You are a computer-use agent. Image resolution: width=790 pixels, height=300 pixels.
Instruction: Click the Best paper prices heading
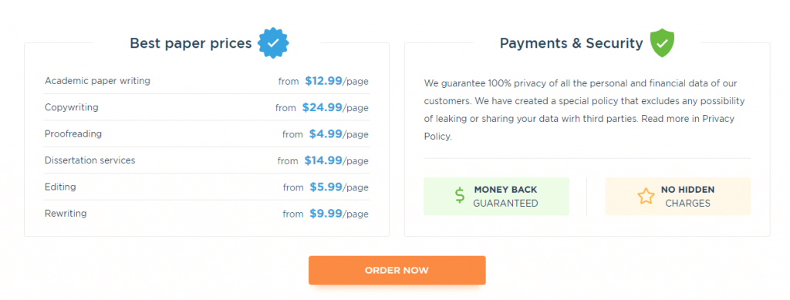(191, 43)
